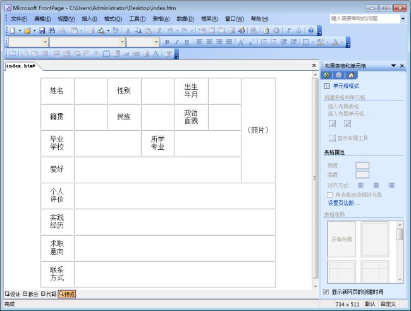The width and height of the screenshot is (411, 311).
Task: Click the 单元格格式 link
Action: click(x=346, y=86)
